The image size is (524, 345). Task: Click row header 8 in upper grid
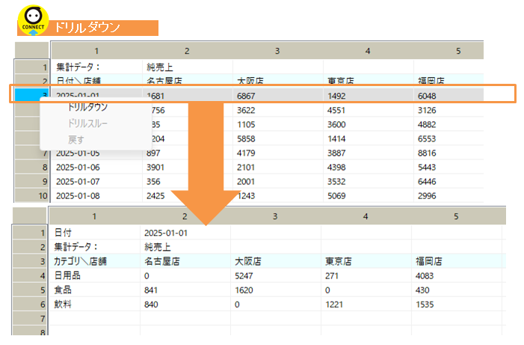click(x=32, y=168)
